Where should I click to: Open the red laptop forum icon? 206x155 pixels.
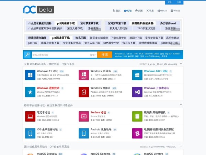tap(29, 116)
